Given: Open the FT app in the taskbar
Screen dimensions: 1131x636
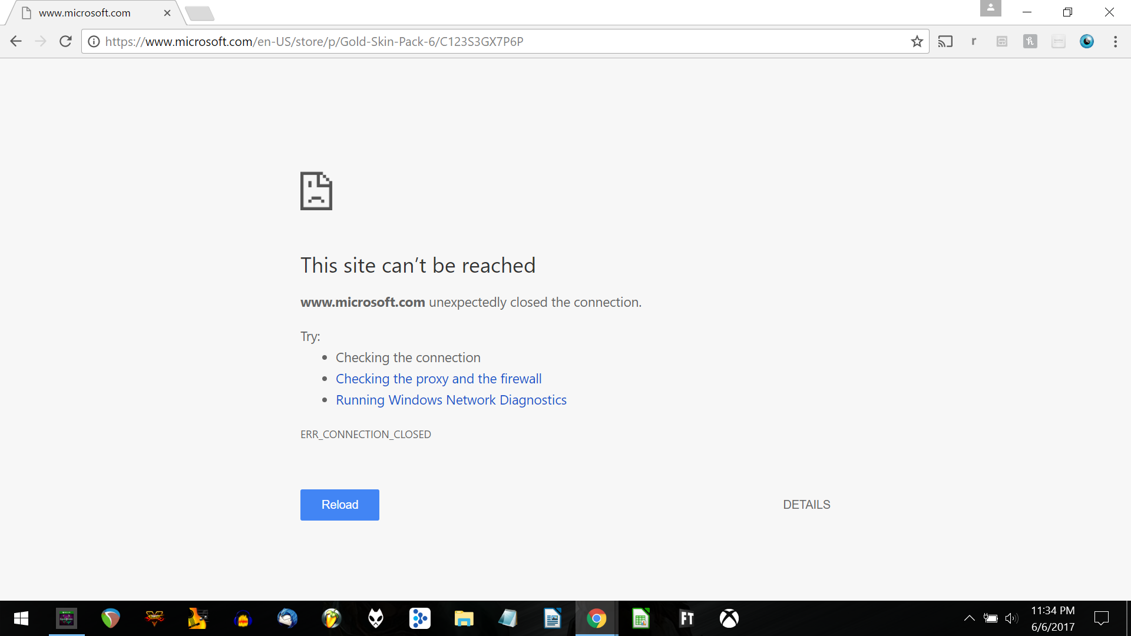Looking at the screenshot, I should [687, 618].
